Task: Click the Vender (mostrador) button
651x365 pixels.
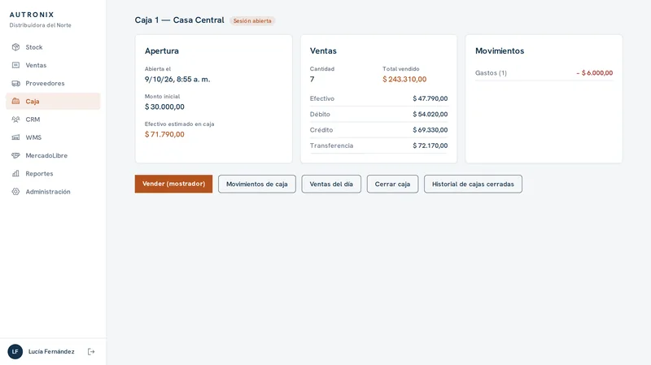Action: 173,184
